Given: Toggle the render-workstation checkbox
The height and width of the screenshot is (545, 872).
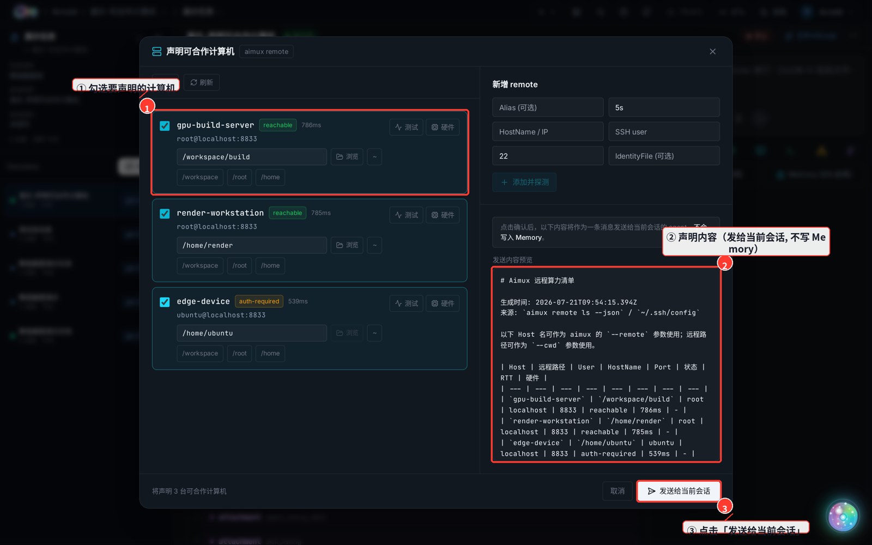Looking at the screenshot, I should click(165, 214).
